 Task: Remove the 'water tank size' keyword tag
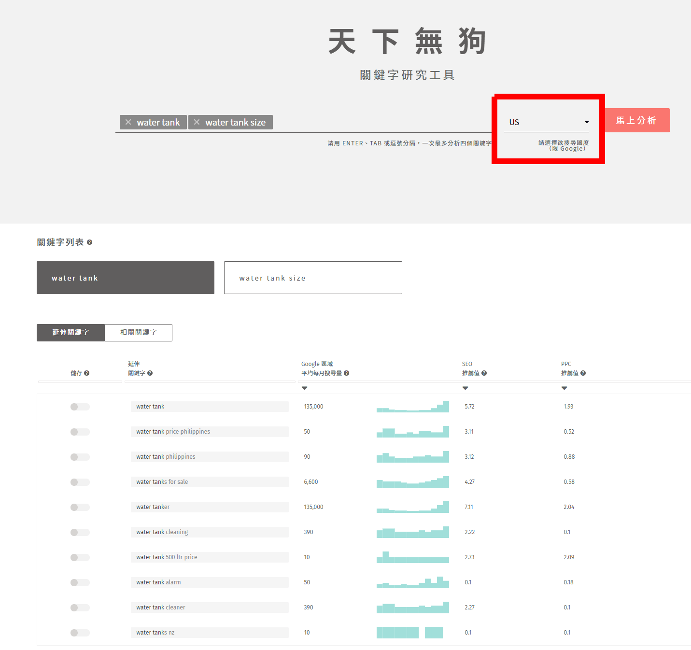[x=197, y=122]
